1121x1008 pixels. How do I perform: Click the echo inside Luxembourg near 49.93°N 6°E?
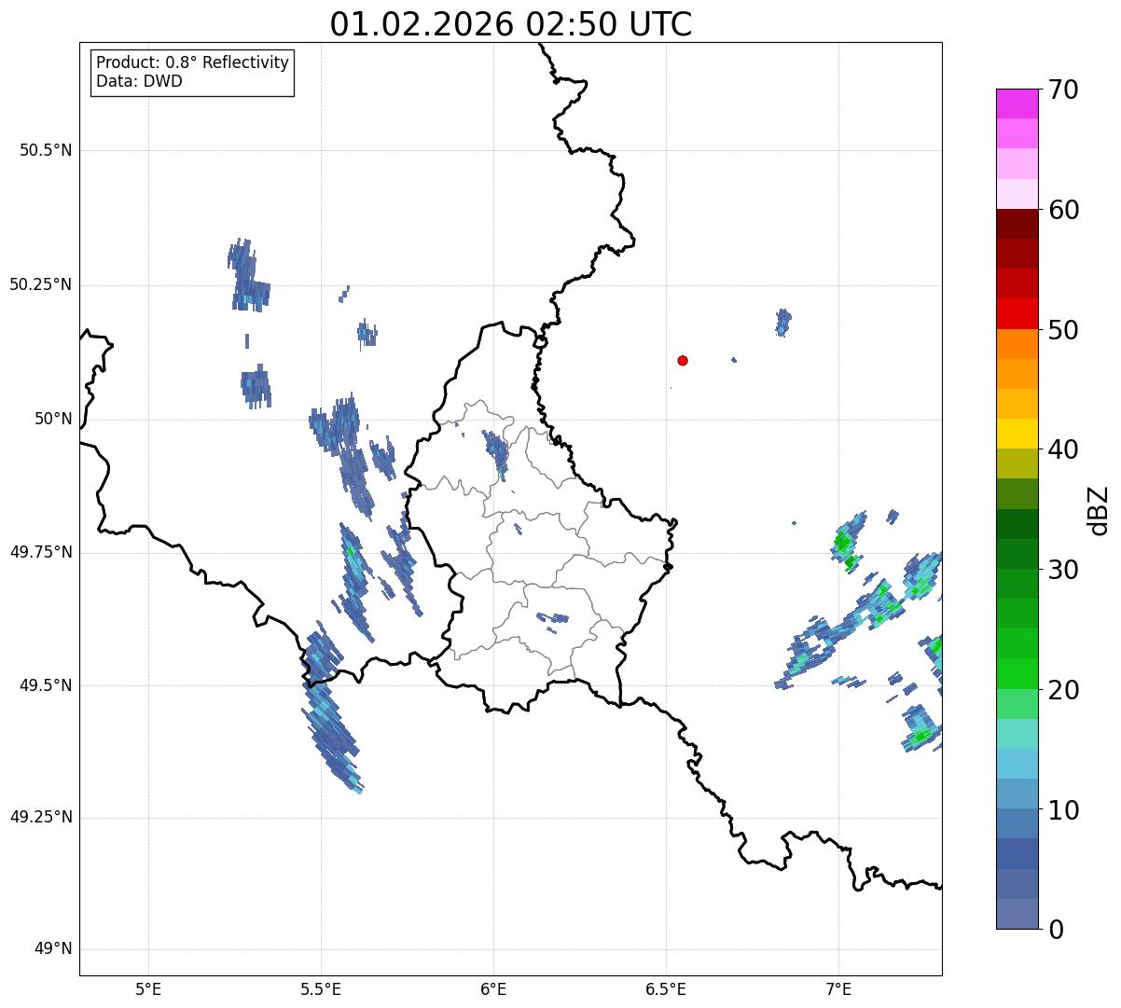[x=496, y=453]
